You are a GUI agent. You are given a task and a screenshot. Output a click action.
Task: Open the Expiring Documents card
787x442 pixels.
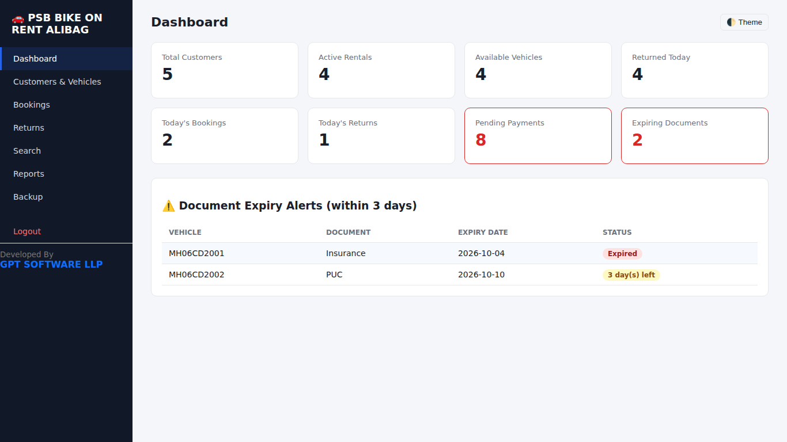coord(695,136)
